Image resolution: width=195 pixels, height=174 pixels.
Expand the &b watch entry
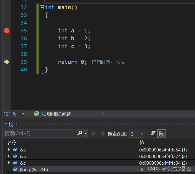9,156
